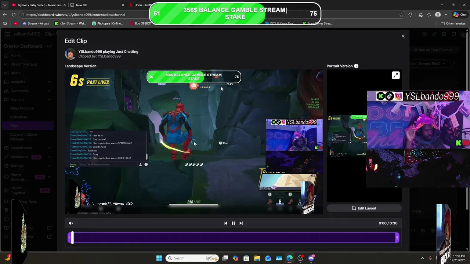Open the Photos app taskbar icon
This screenshot has height=264, width=470.
click(x=279, y=258)
